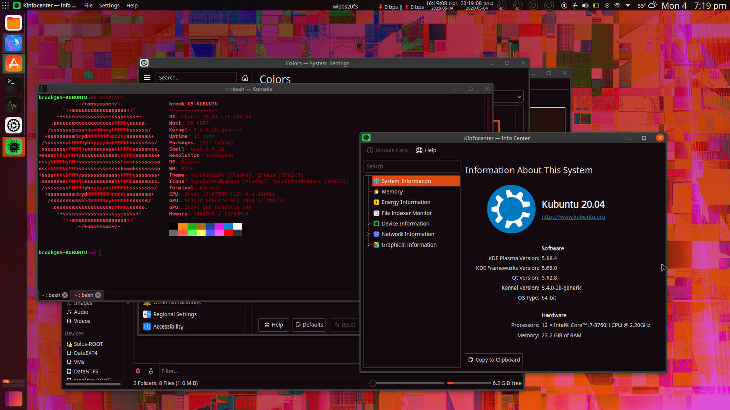Image resolution: width=730 pixels, height=410 pixels.
Task: Open the hamburger menu in System Settings
Action: pyautogui.click(x=147, y=78)
